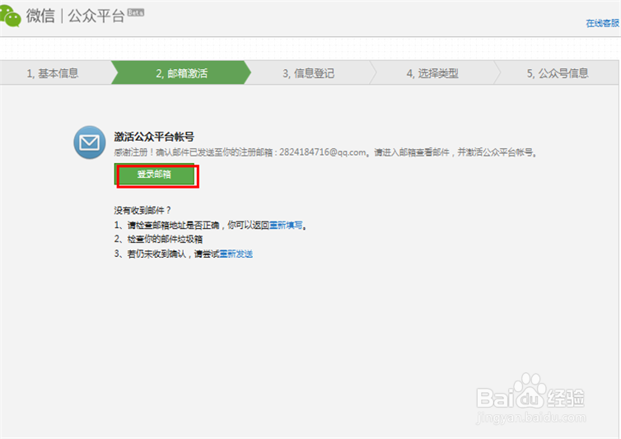Click the 重新发送 link
621x439 pixels.
pyautogui.click(x=236, y=254)
